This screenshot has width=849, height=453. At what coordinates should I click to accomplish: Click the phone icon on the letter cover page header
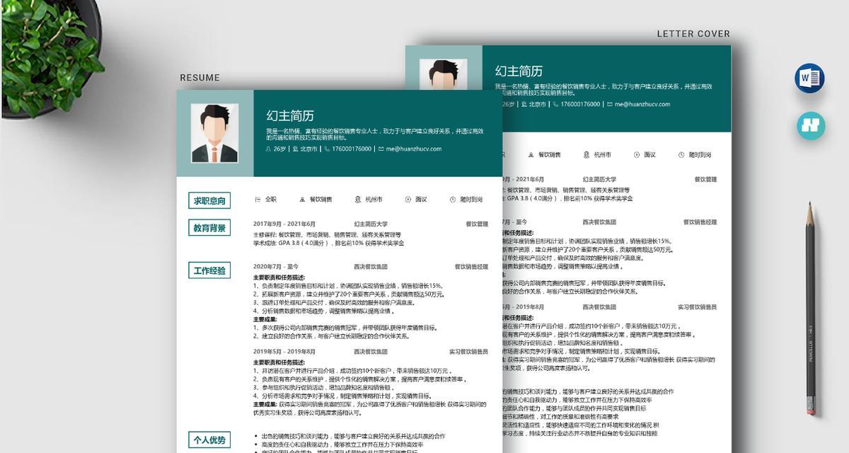pos(555,104)
